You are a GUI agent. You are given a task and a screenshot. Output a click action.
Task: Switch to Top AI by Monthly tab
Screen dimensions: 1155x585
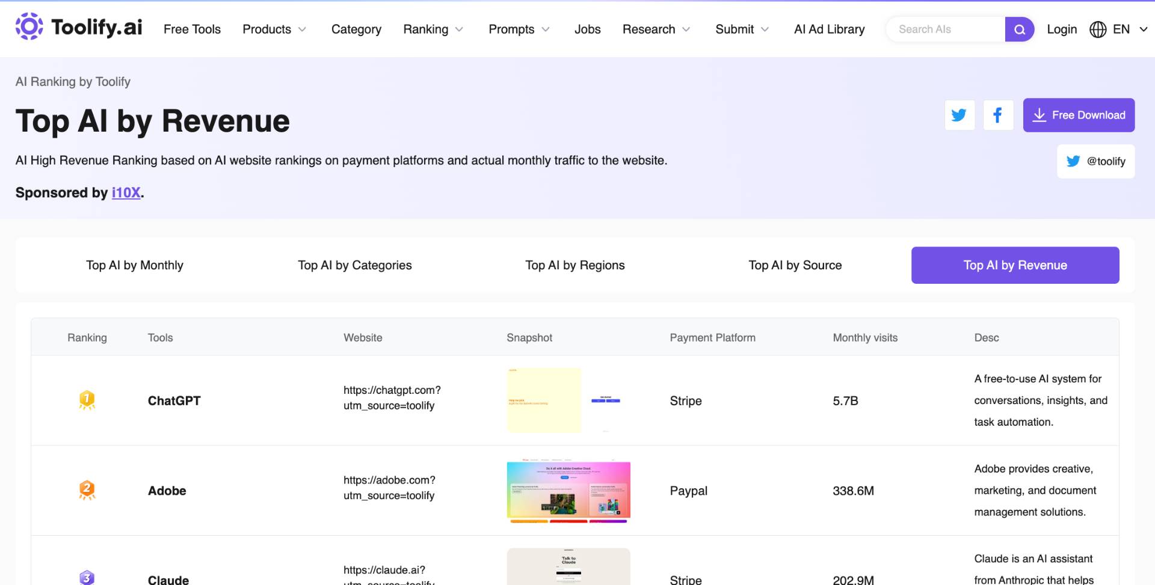point(135,265)
